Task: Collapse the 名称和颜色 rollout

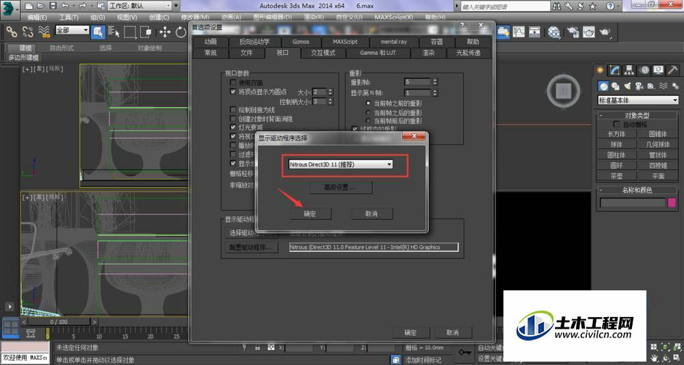Action: pos(637,190)
